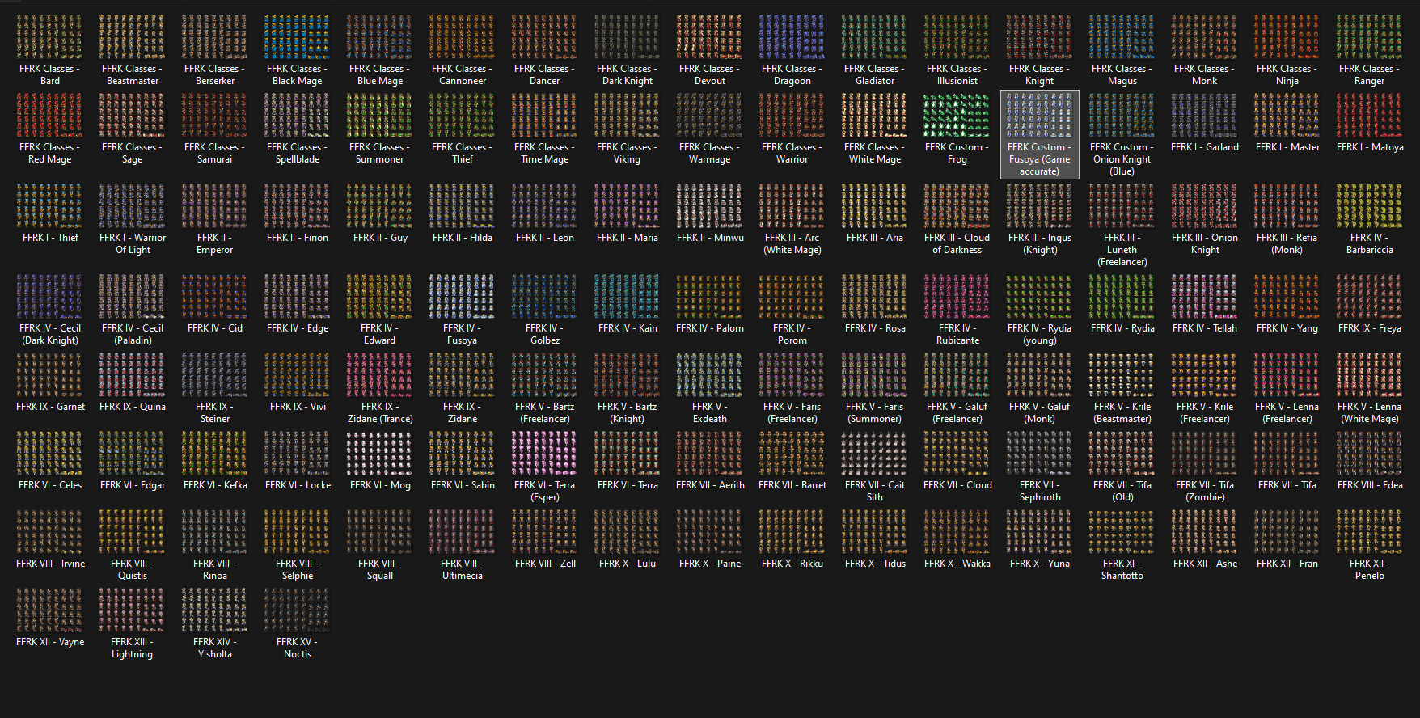Select the "FFRK III - Refia (Monk)" label

pos(1287,244)
